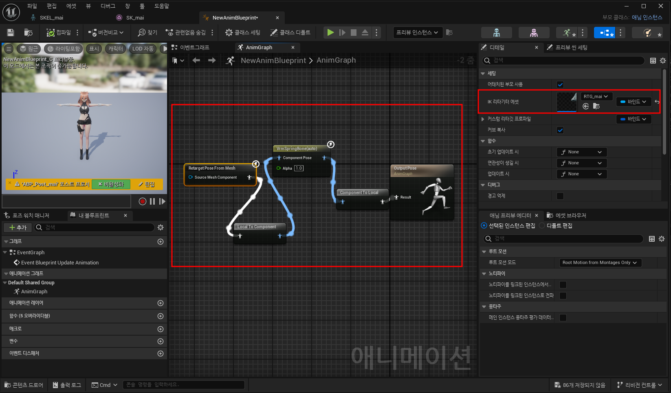671x393 pixels.
Task: Browse to asset in Content Browser icon
Action: 28,33
